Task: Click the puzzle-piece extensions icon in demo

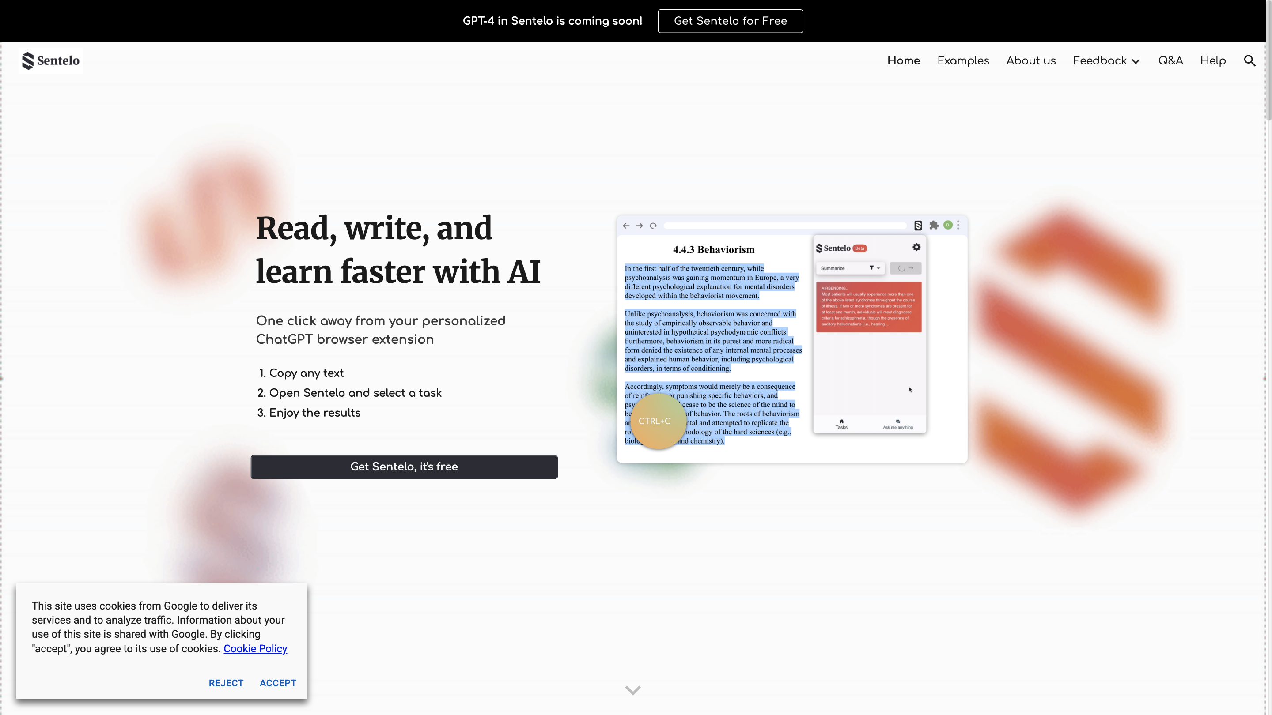Action: pyautogui.click(x=934, y=226)
